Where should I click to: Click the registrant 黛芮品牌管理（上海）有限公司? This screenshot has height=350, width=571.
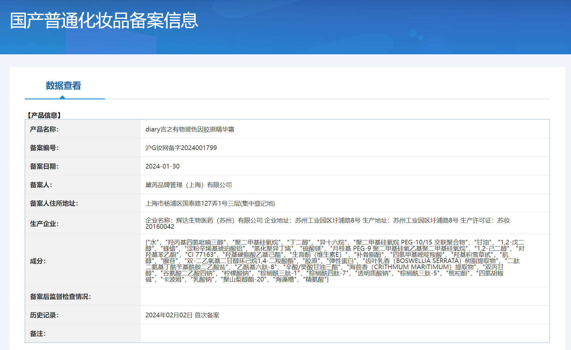(188, 185)
